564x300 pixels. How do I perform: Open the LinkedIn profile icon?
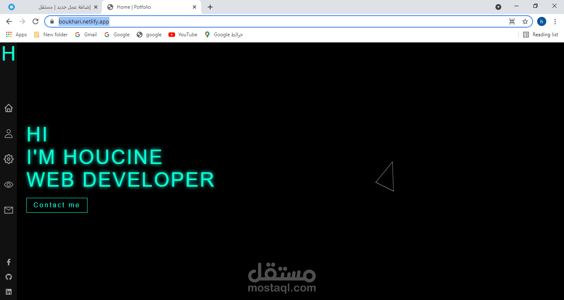(9, 291)
